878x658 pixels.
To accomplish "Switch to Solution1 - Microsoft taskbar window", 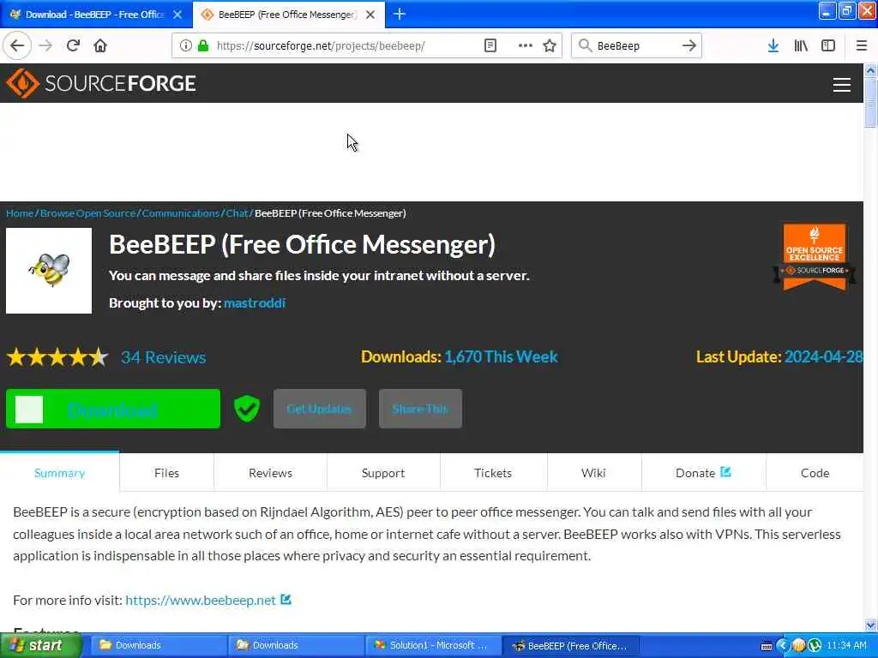I will (432, 645).
